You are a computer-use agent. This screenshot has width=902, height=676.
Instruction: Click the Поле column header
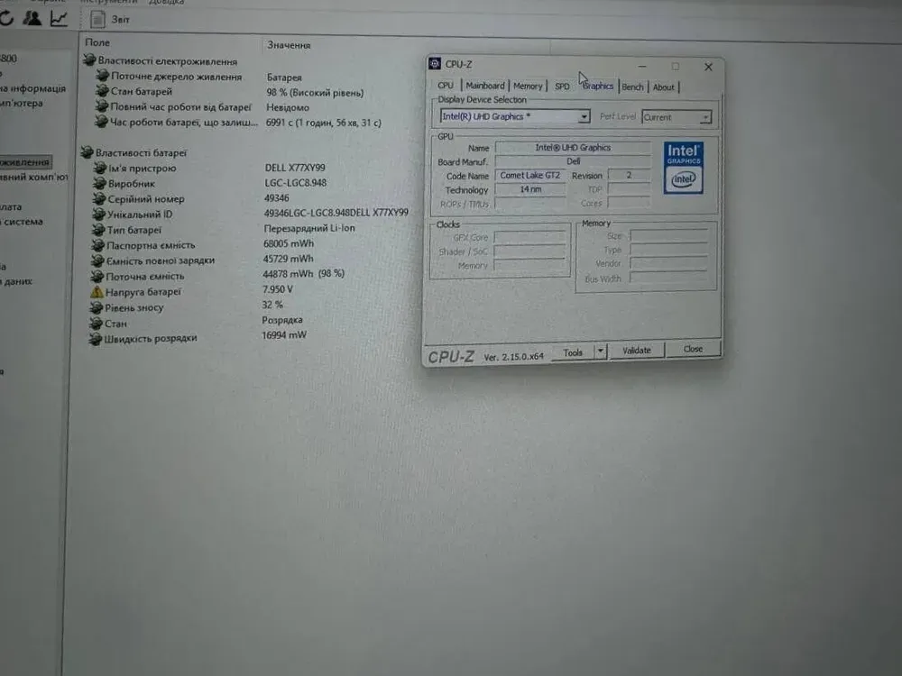(x=97, y=42)
